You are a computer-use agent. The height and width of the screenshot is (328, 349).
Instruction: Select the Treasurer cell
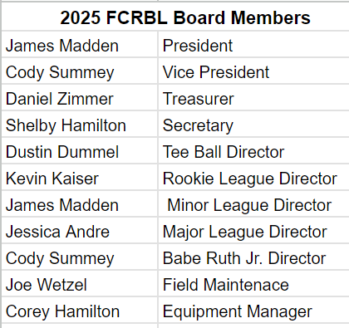(253, 98)
